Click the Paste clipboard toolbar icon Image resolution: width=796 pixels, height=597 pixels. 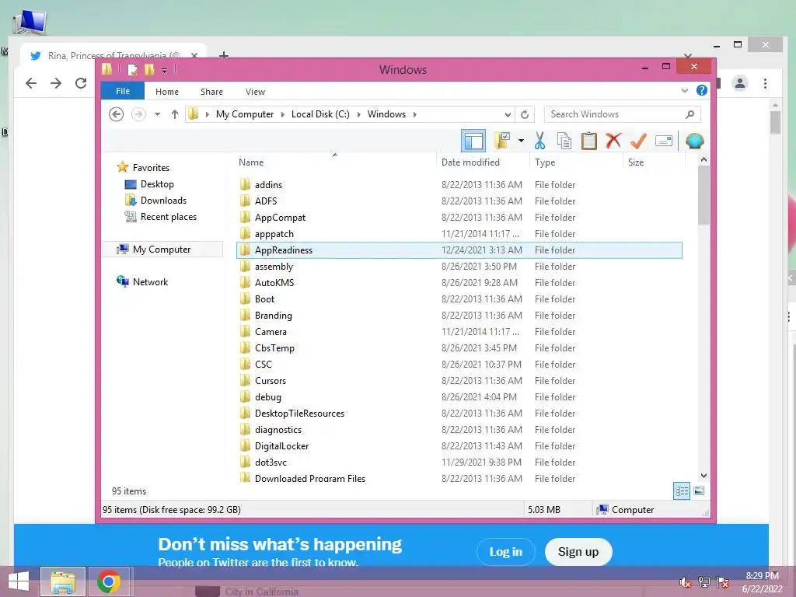pos(589,141)
